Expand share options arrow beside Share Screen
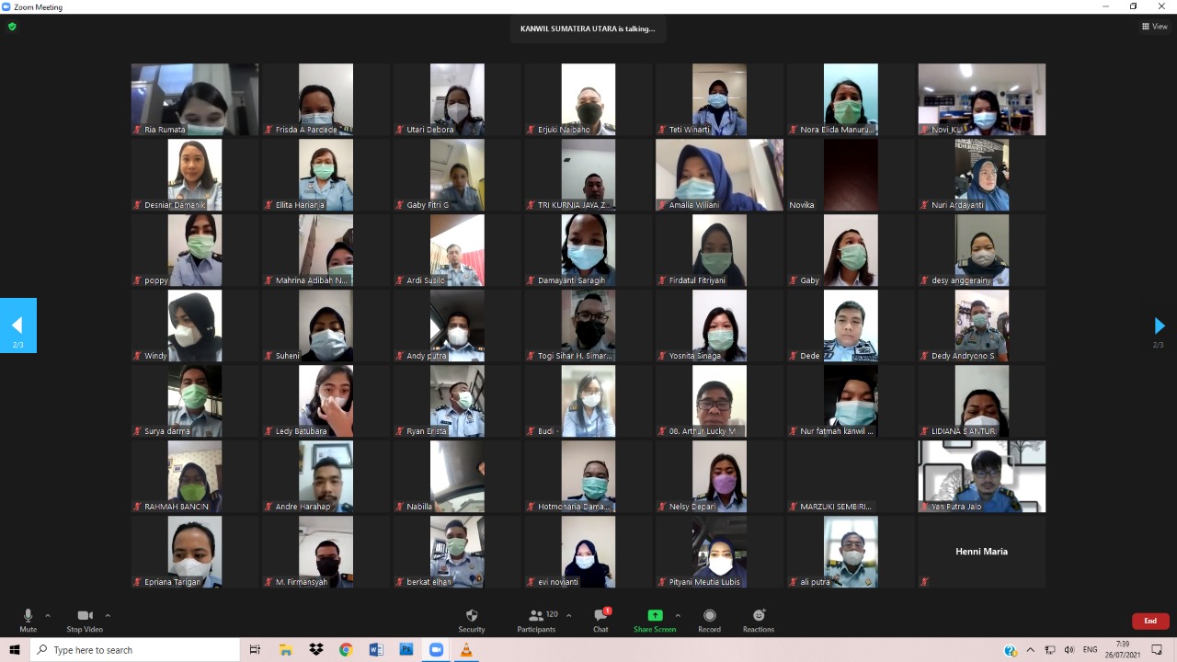The height and width of the screenshot is (662, 1177). point(678,615)
